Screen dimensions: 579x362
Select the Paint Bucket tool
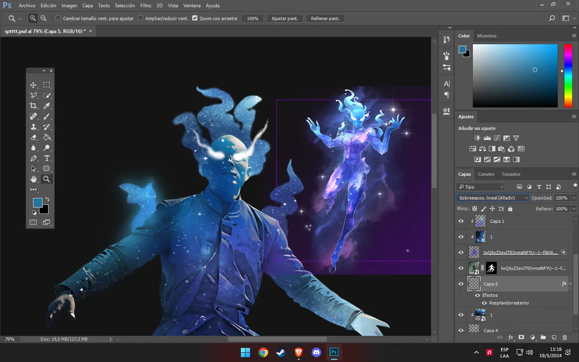pos(47,138)
